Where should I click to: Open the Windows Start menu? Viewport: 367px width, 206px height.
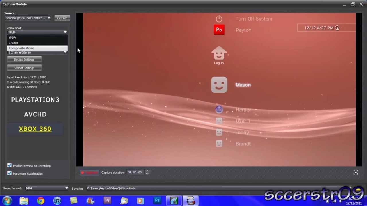click(x=7, y=201)
